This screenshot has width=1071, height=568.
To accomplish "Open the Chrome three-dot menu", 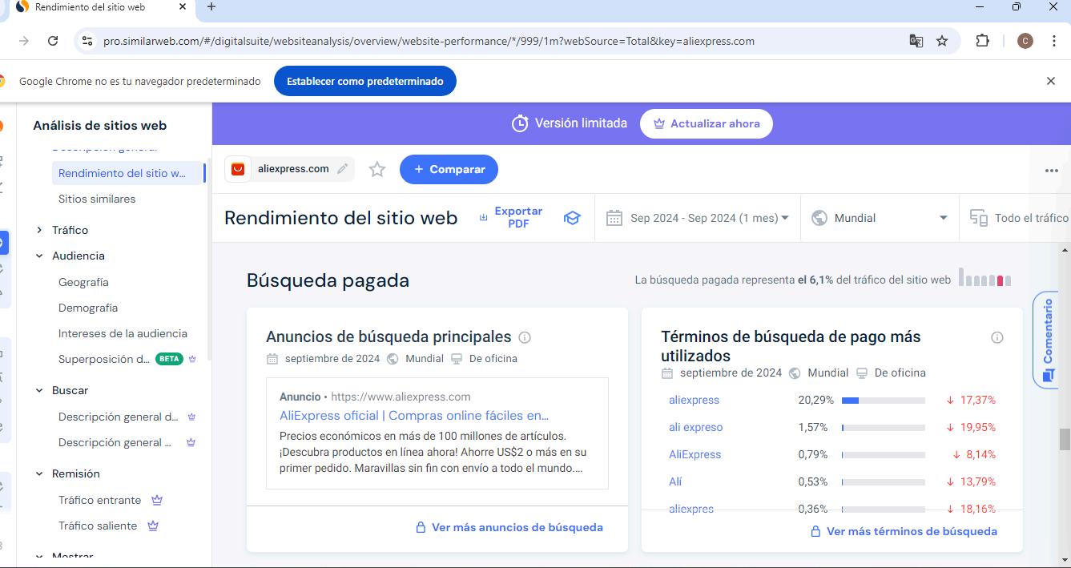I will [x=1053, y=41].
